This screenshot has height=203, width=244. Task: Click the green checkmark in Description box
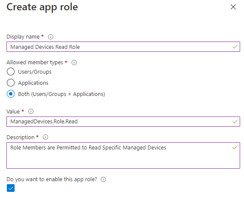pos(235,147)
